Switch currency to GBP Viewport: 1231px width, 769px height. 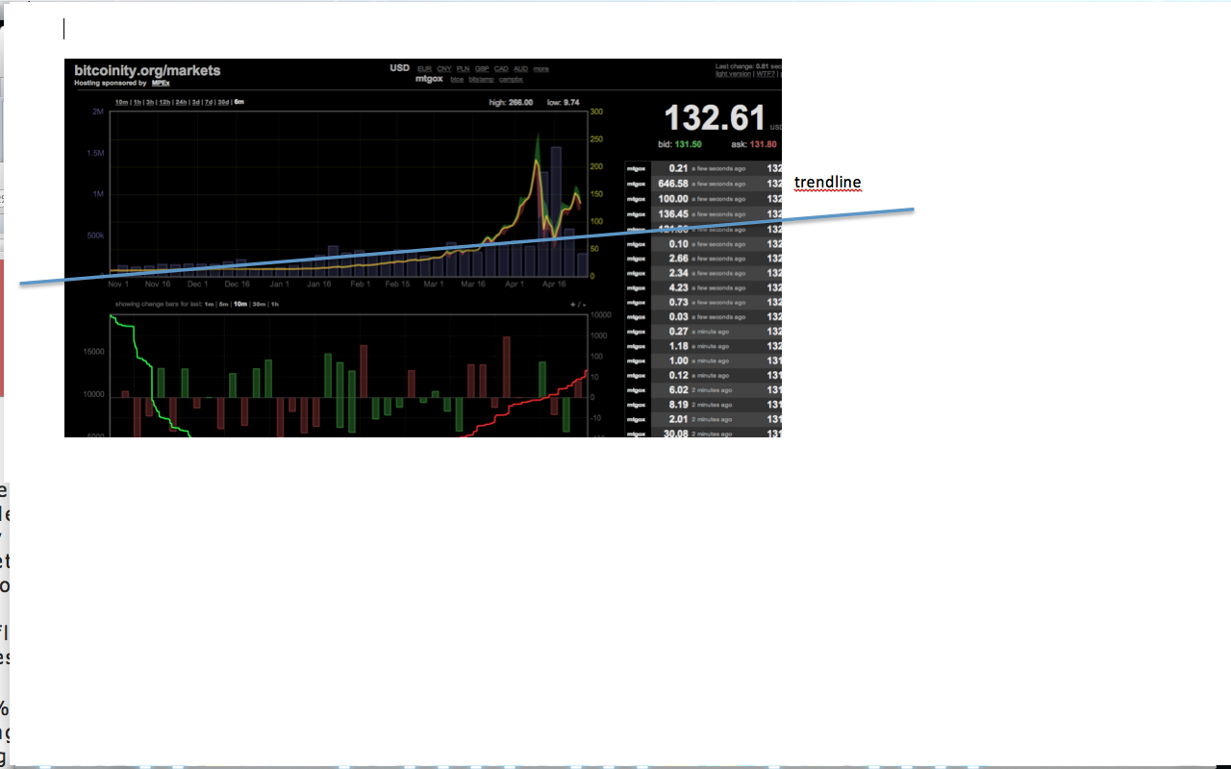482,69
